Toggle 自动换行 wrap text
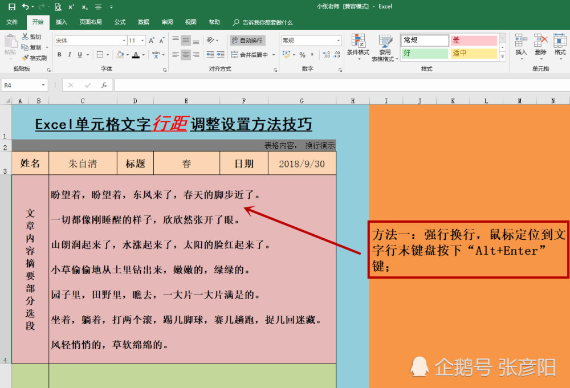 247,40
